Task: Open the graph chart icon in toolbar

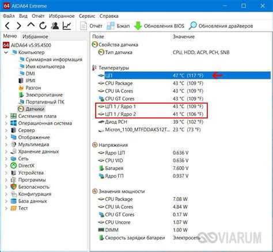Action: click(x=67, y=26)
